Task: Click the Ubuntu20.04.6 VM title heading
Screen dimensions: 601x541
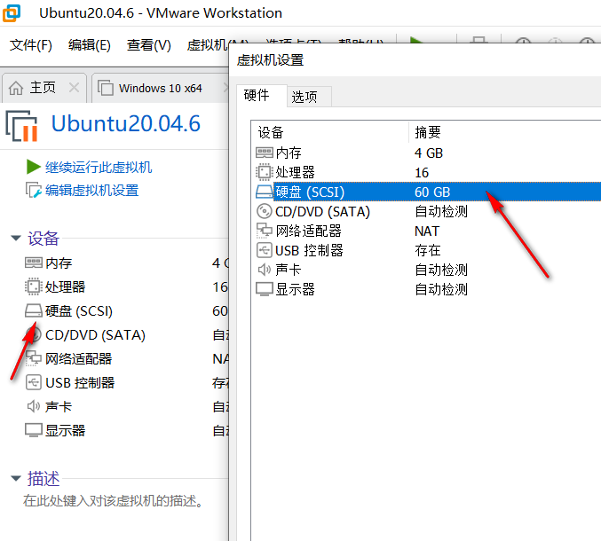Action: click(126, 123)
